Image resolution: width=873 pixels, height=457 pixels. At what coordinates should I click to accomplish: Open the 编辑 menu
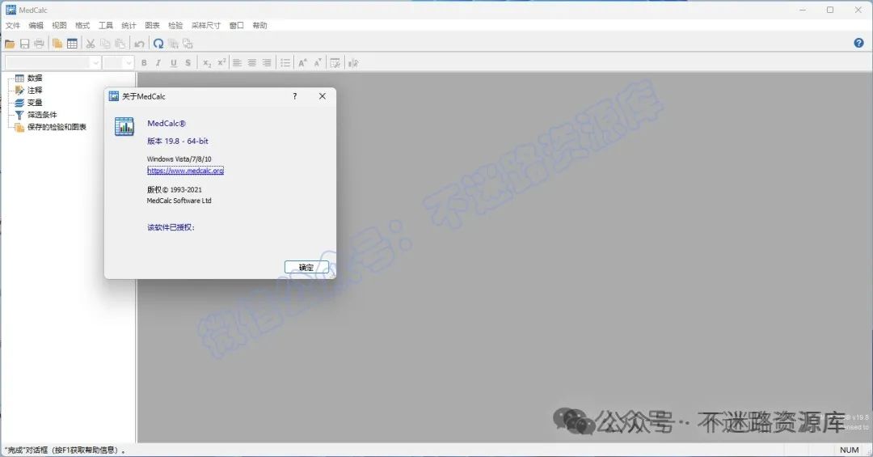[36, 26]
